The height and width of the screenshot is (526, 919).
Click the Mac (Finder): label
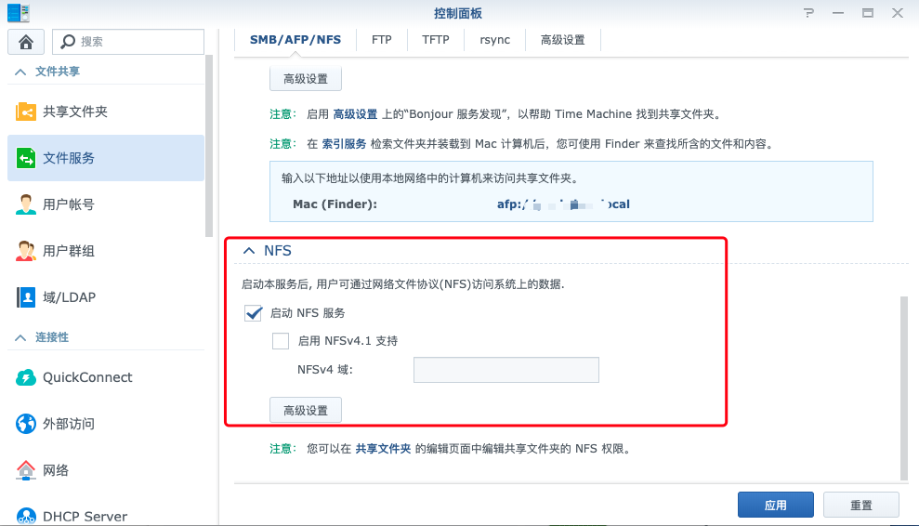tap(335, 204)
